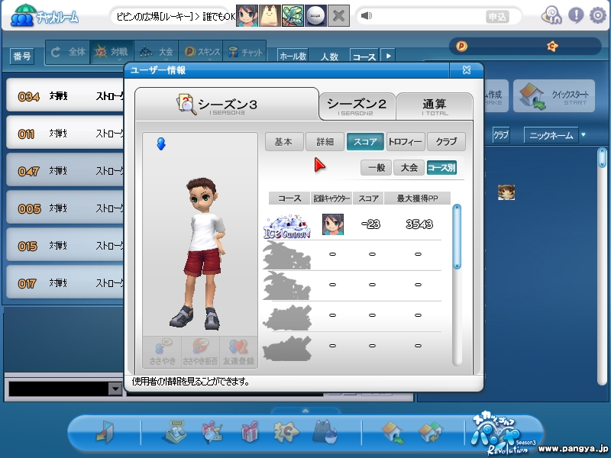Switch to the シーズン3 tab
Image resolution: width=611 pixels, height=458 pixels.
(227, 105)
